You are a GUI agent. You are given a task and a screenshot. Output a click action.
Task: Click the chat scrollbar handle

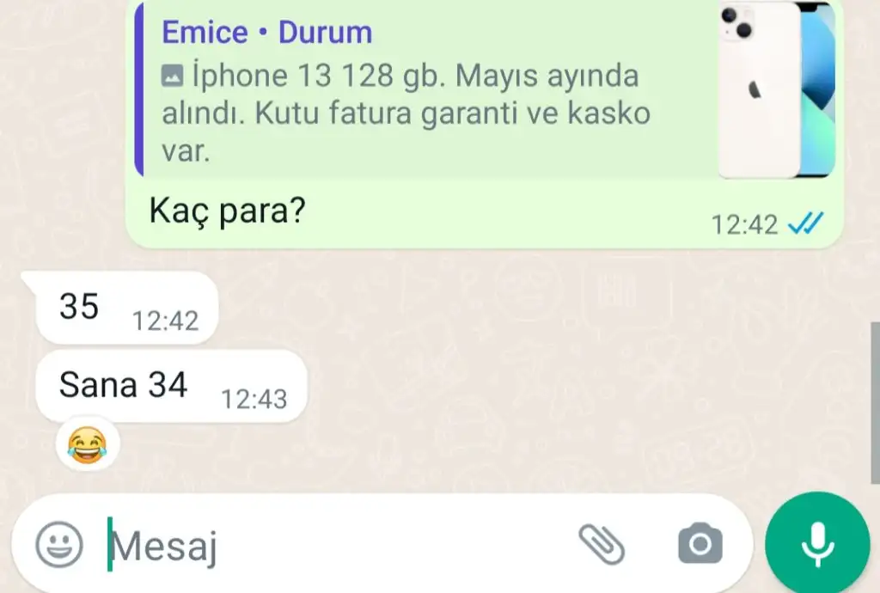875,402
